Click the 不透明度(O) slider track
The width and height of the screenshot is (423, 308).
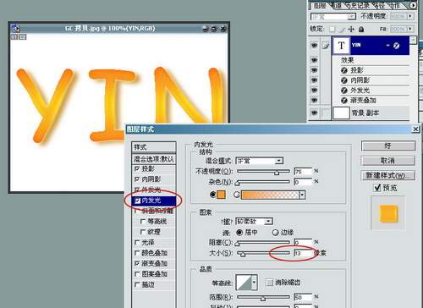pos(263,171)
